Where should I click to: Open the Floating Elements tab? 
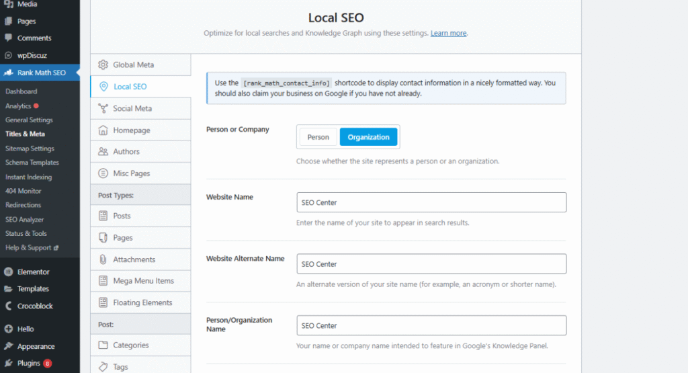point(142,302)
